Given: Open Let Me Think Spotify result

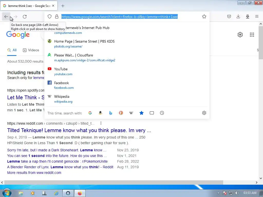Looking at the screenshot, I should [26, 97].
